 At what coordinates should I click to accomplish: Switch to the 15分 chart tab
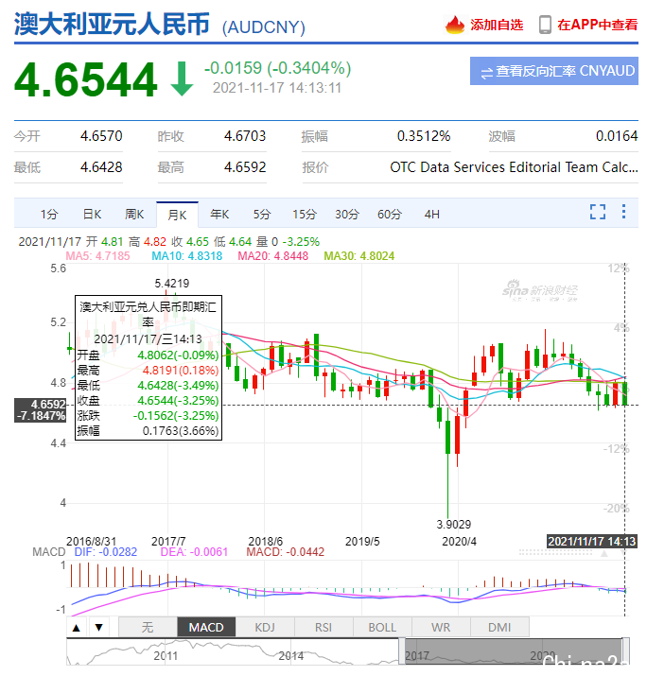click(305, 215)
